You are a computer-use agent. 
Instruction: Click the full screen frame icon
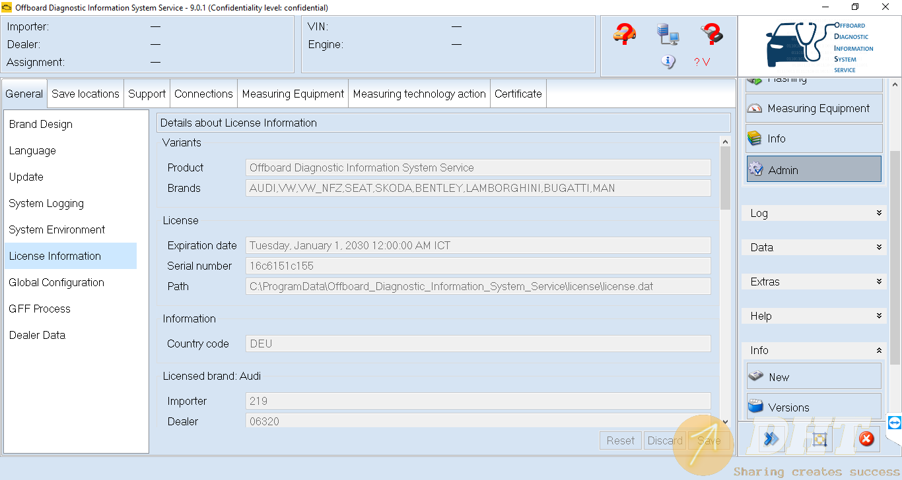coord(819,439)
